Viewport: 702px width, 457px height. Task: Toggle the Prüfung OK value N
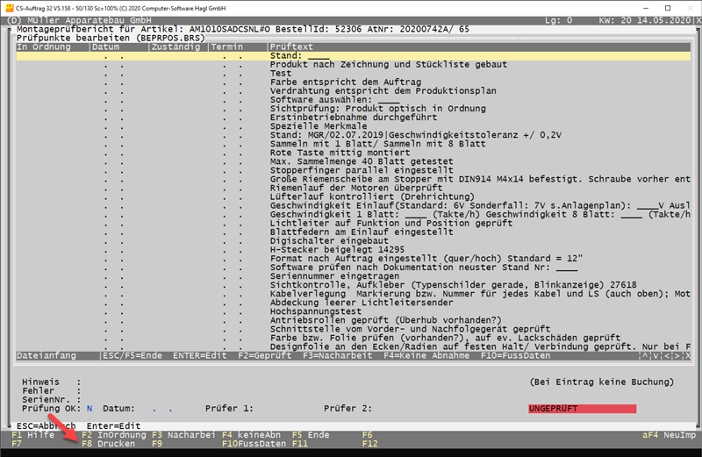(90, 409)
